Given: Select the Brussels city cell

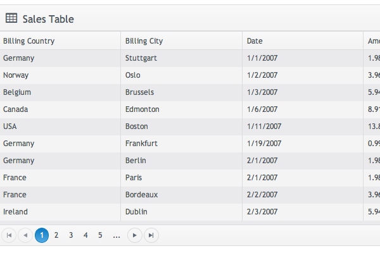Looking at the screenshot, I should point(139,92).
